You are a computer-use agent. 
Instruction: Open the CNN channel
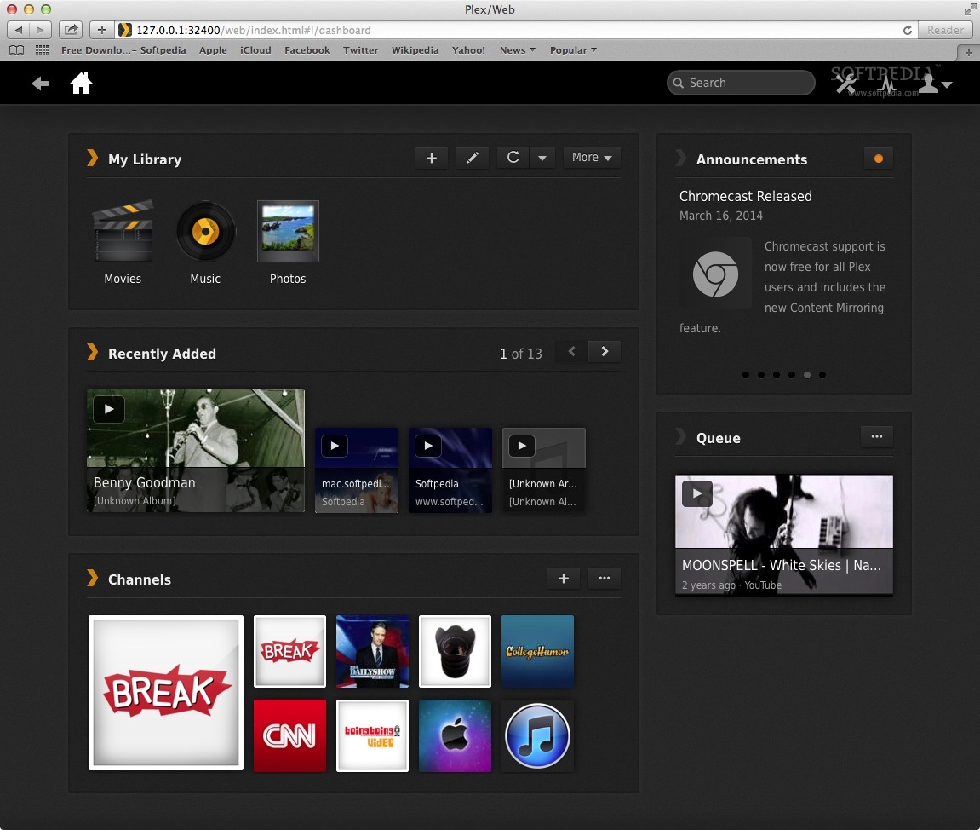(x=290, y=735)
